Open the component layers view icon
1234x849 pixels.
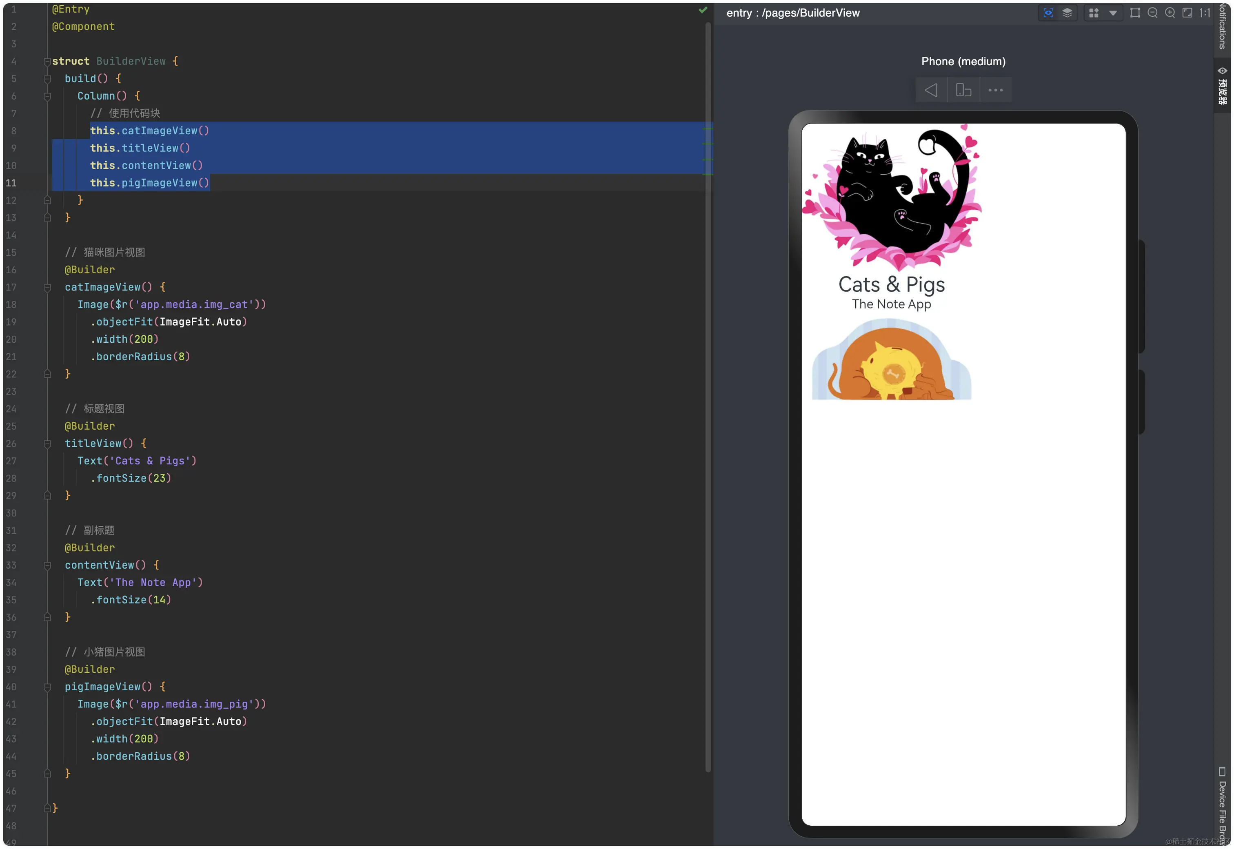[1067, 13]
